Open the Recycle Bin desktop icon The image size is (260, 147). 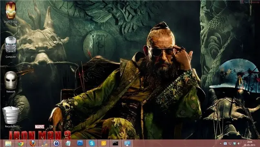tap(11, 117)
